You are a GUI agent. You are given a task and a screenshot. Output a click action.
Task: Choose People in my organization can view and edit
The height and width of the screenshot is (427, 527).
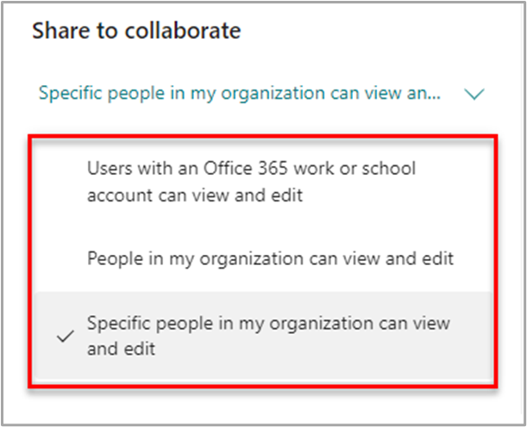(x=270, y=257)
